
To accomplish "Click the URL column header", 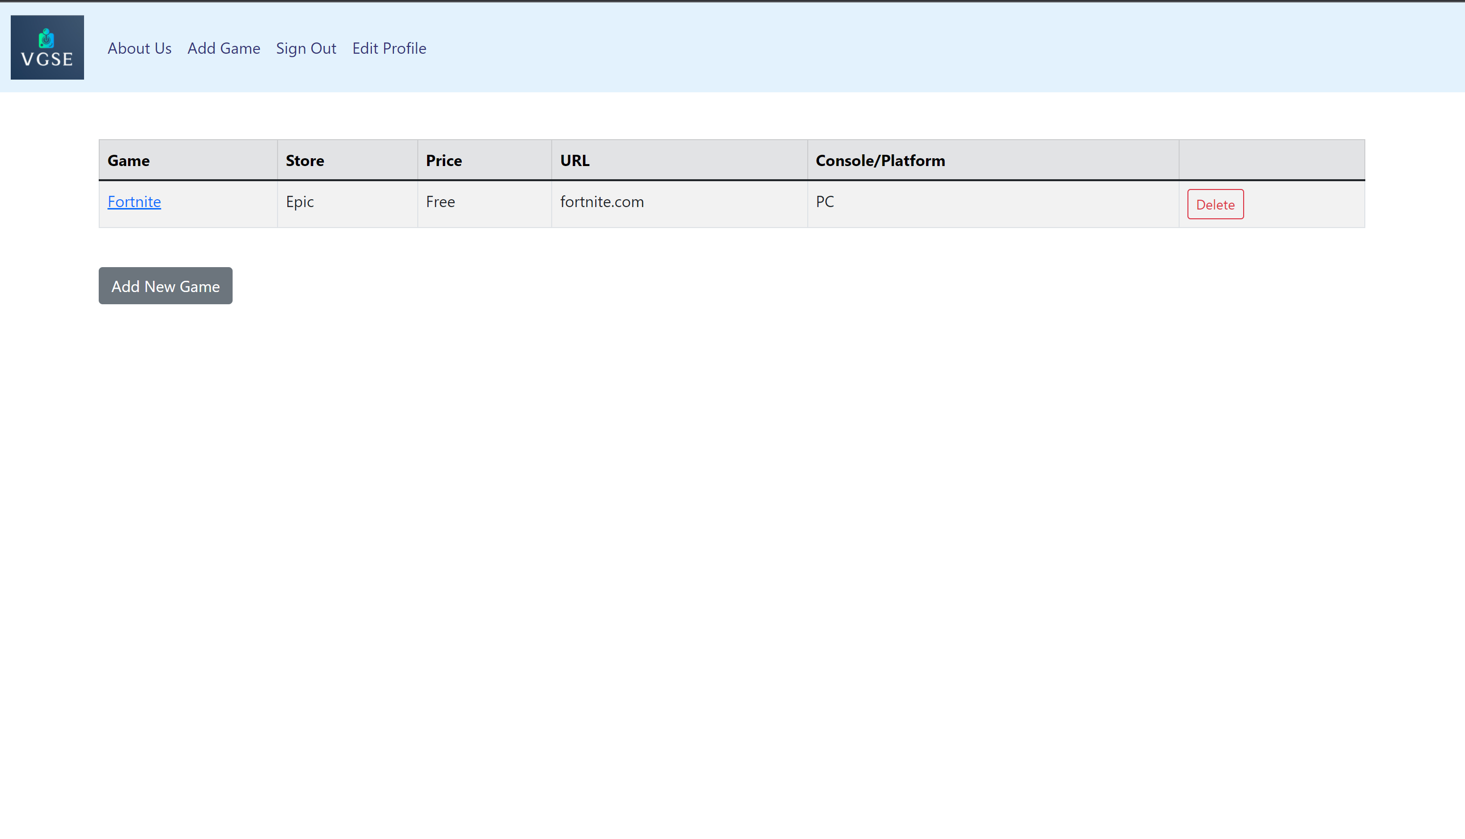I will (680, 160).
